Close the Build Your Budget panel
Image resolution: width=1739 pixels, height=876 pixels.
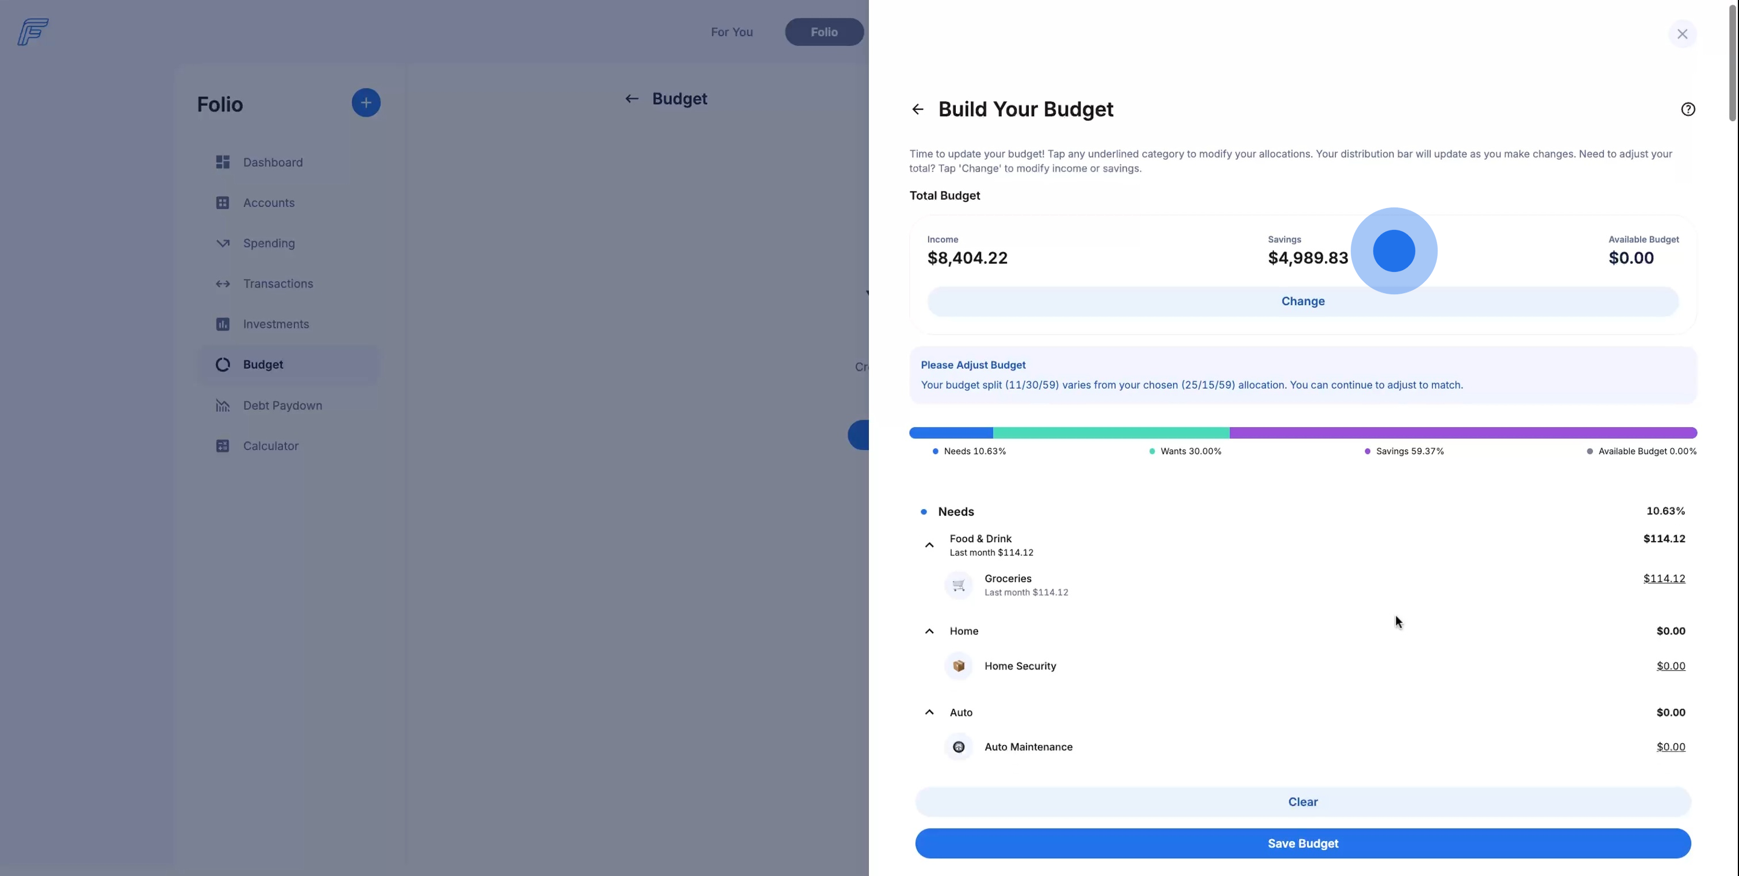(1681, 34)
